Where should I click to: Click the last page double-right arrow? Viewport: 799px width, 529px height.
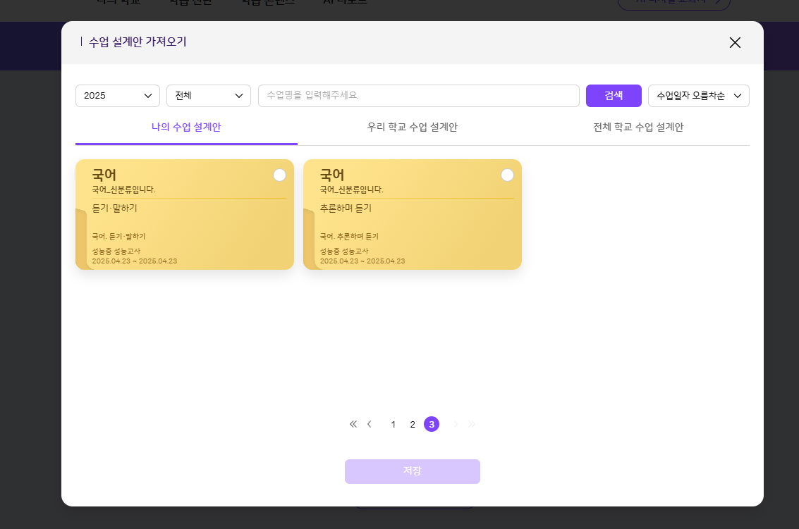click(472, 424)
